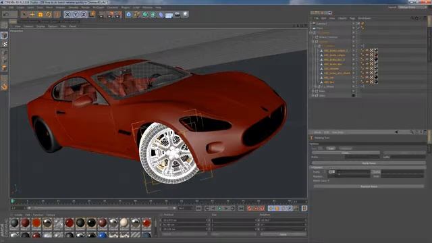The width and height of the screenshot is (432, 243).
Task: Toggle the black layer dot of last object
Action: pyautogui.click(x=354, y=95)
